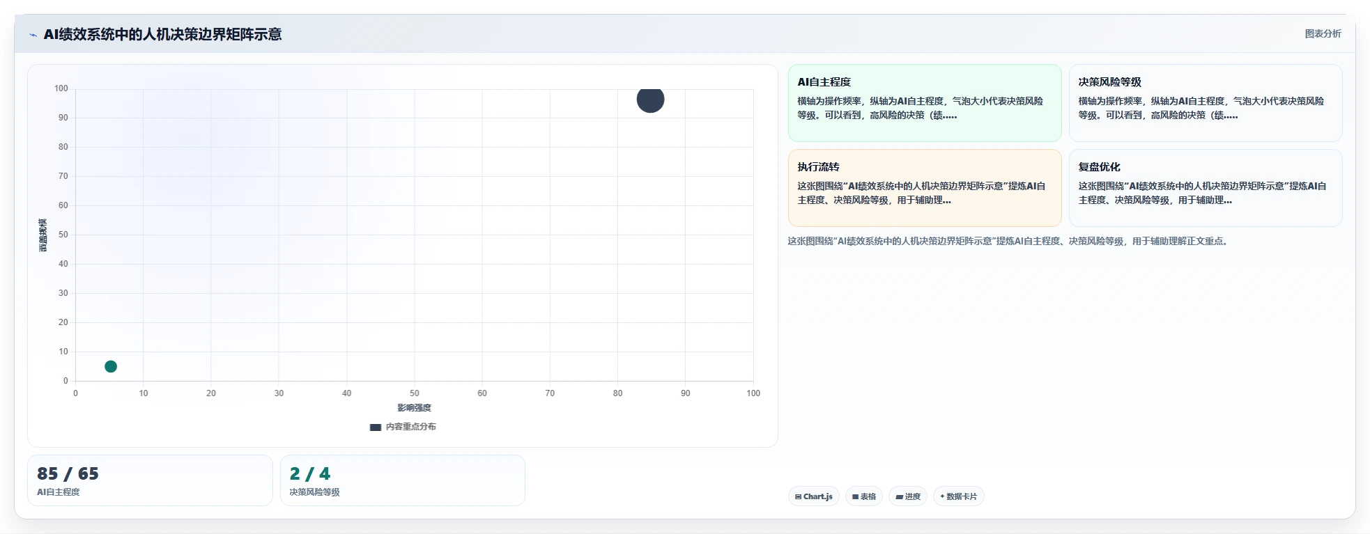Click the summary sentence below the cards
This screenshot has width=1370, height=534.
1008,241
